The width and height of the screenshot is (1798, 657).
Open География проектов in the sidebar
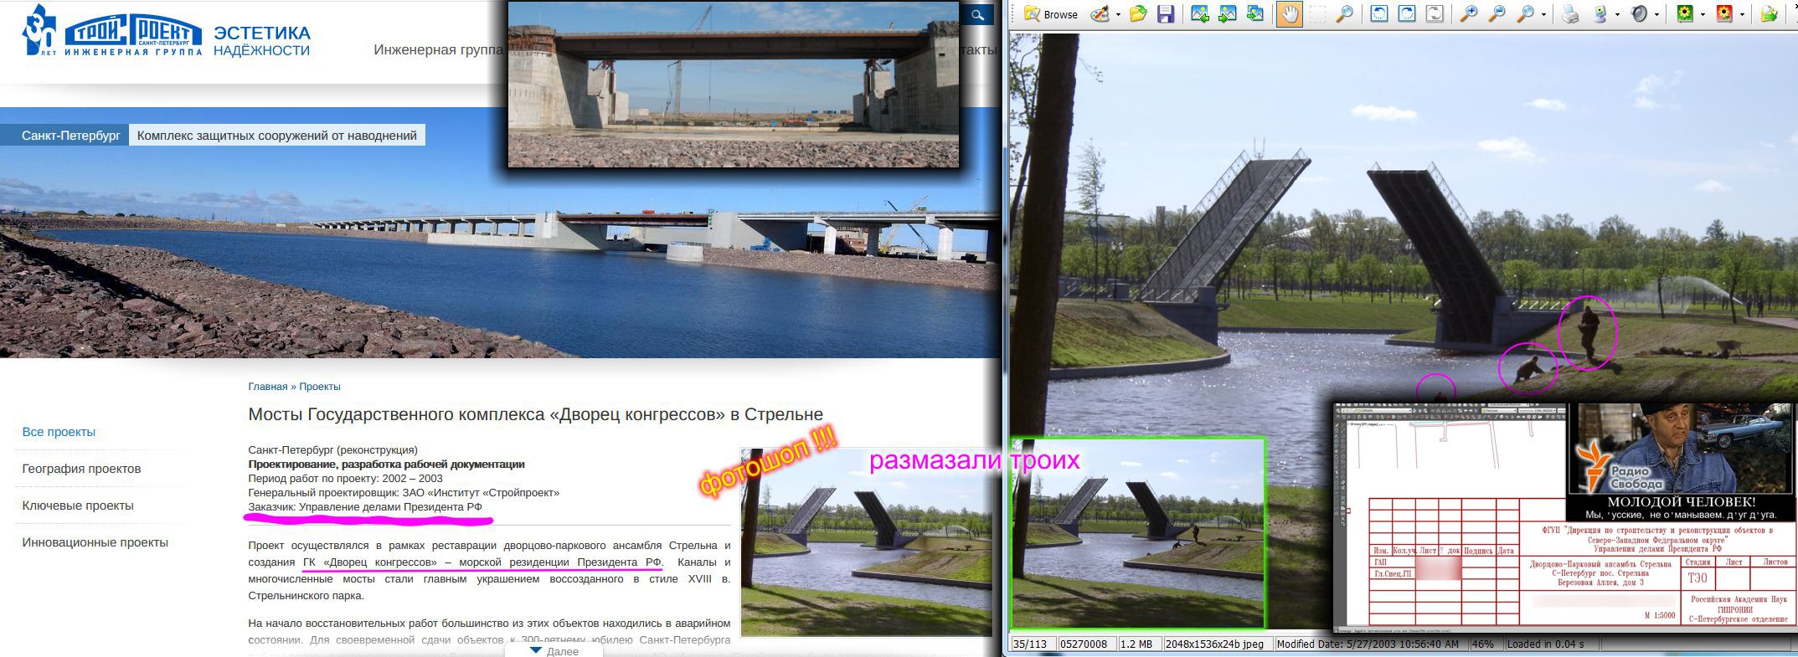pyautogui.click(x=81, y=469)
